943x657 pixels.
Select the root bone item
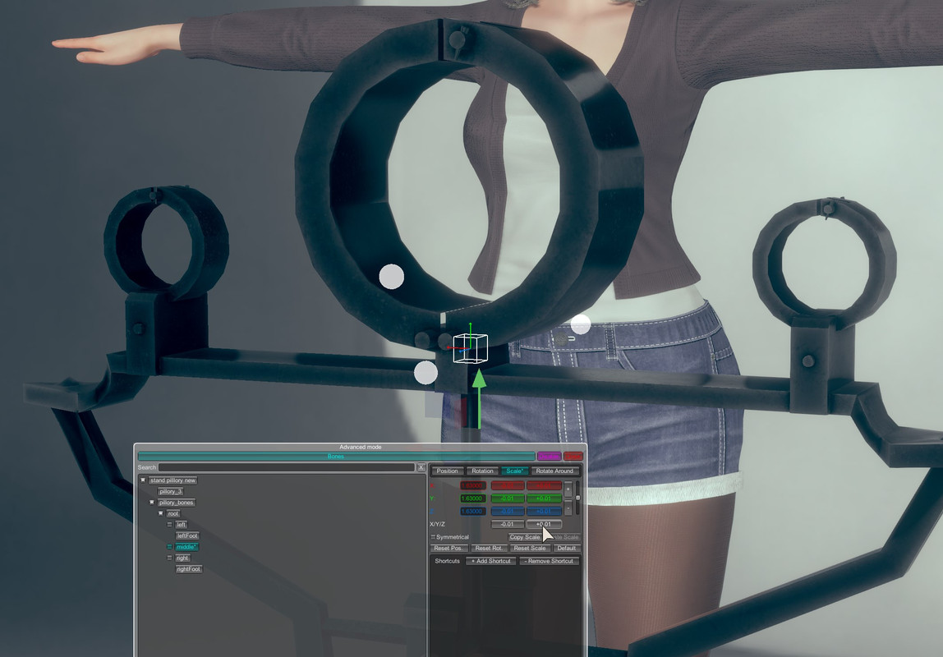click(173, 513)
